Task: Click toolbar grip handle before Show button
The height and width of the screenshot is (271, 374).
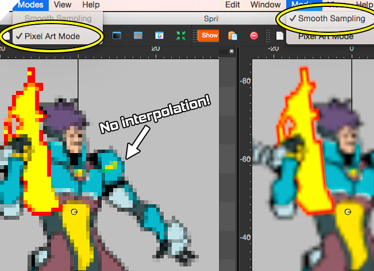Action: click(x=194, y=36)
